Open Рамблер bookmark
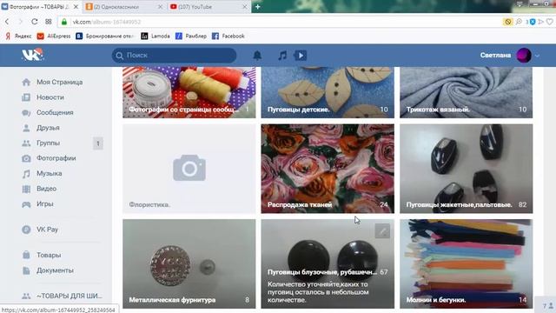Screen dimensions: 556x313 (x=191, y=37)
